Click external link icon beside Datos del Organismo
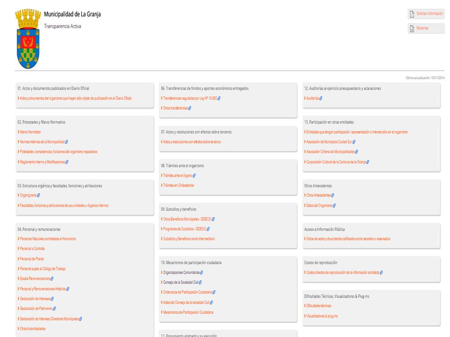450x337 pixels. 334,205
